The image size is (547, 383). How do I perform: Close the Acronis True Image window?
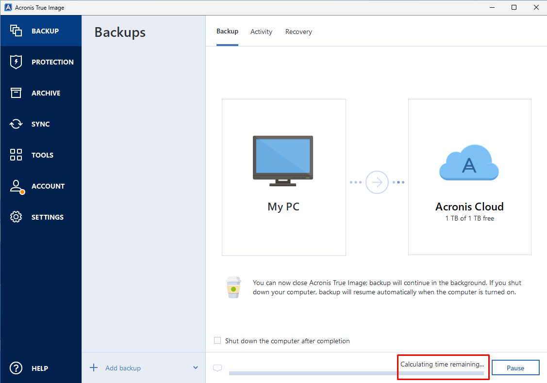pyautogui.click(x=536, y=7)
